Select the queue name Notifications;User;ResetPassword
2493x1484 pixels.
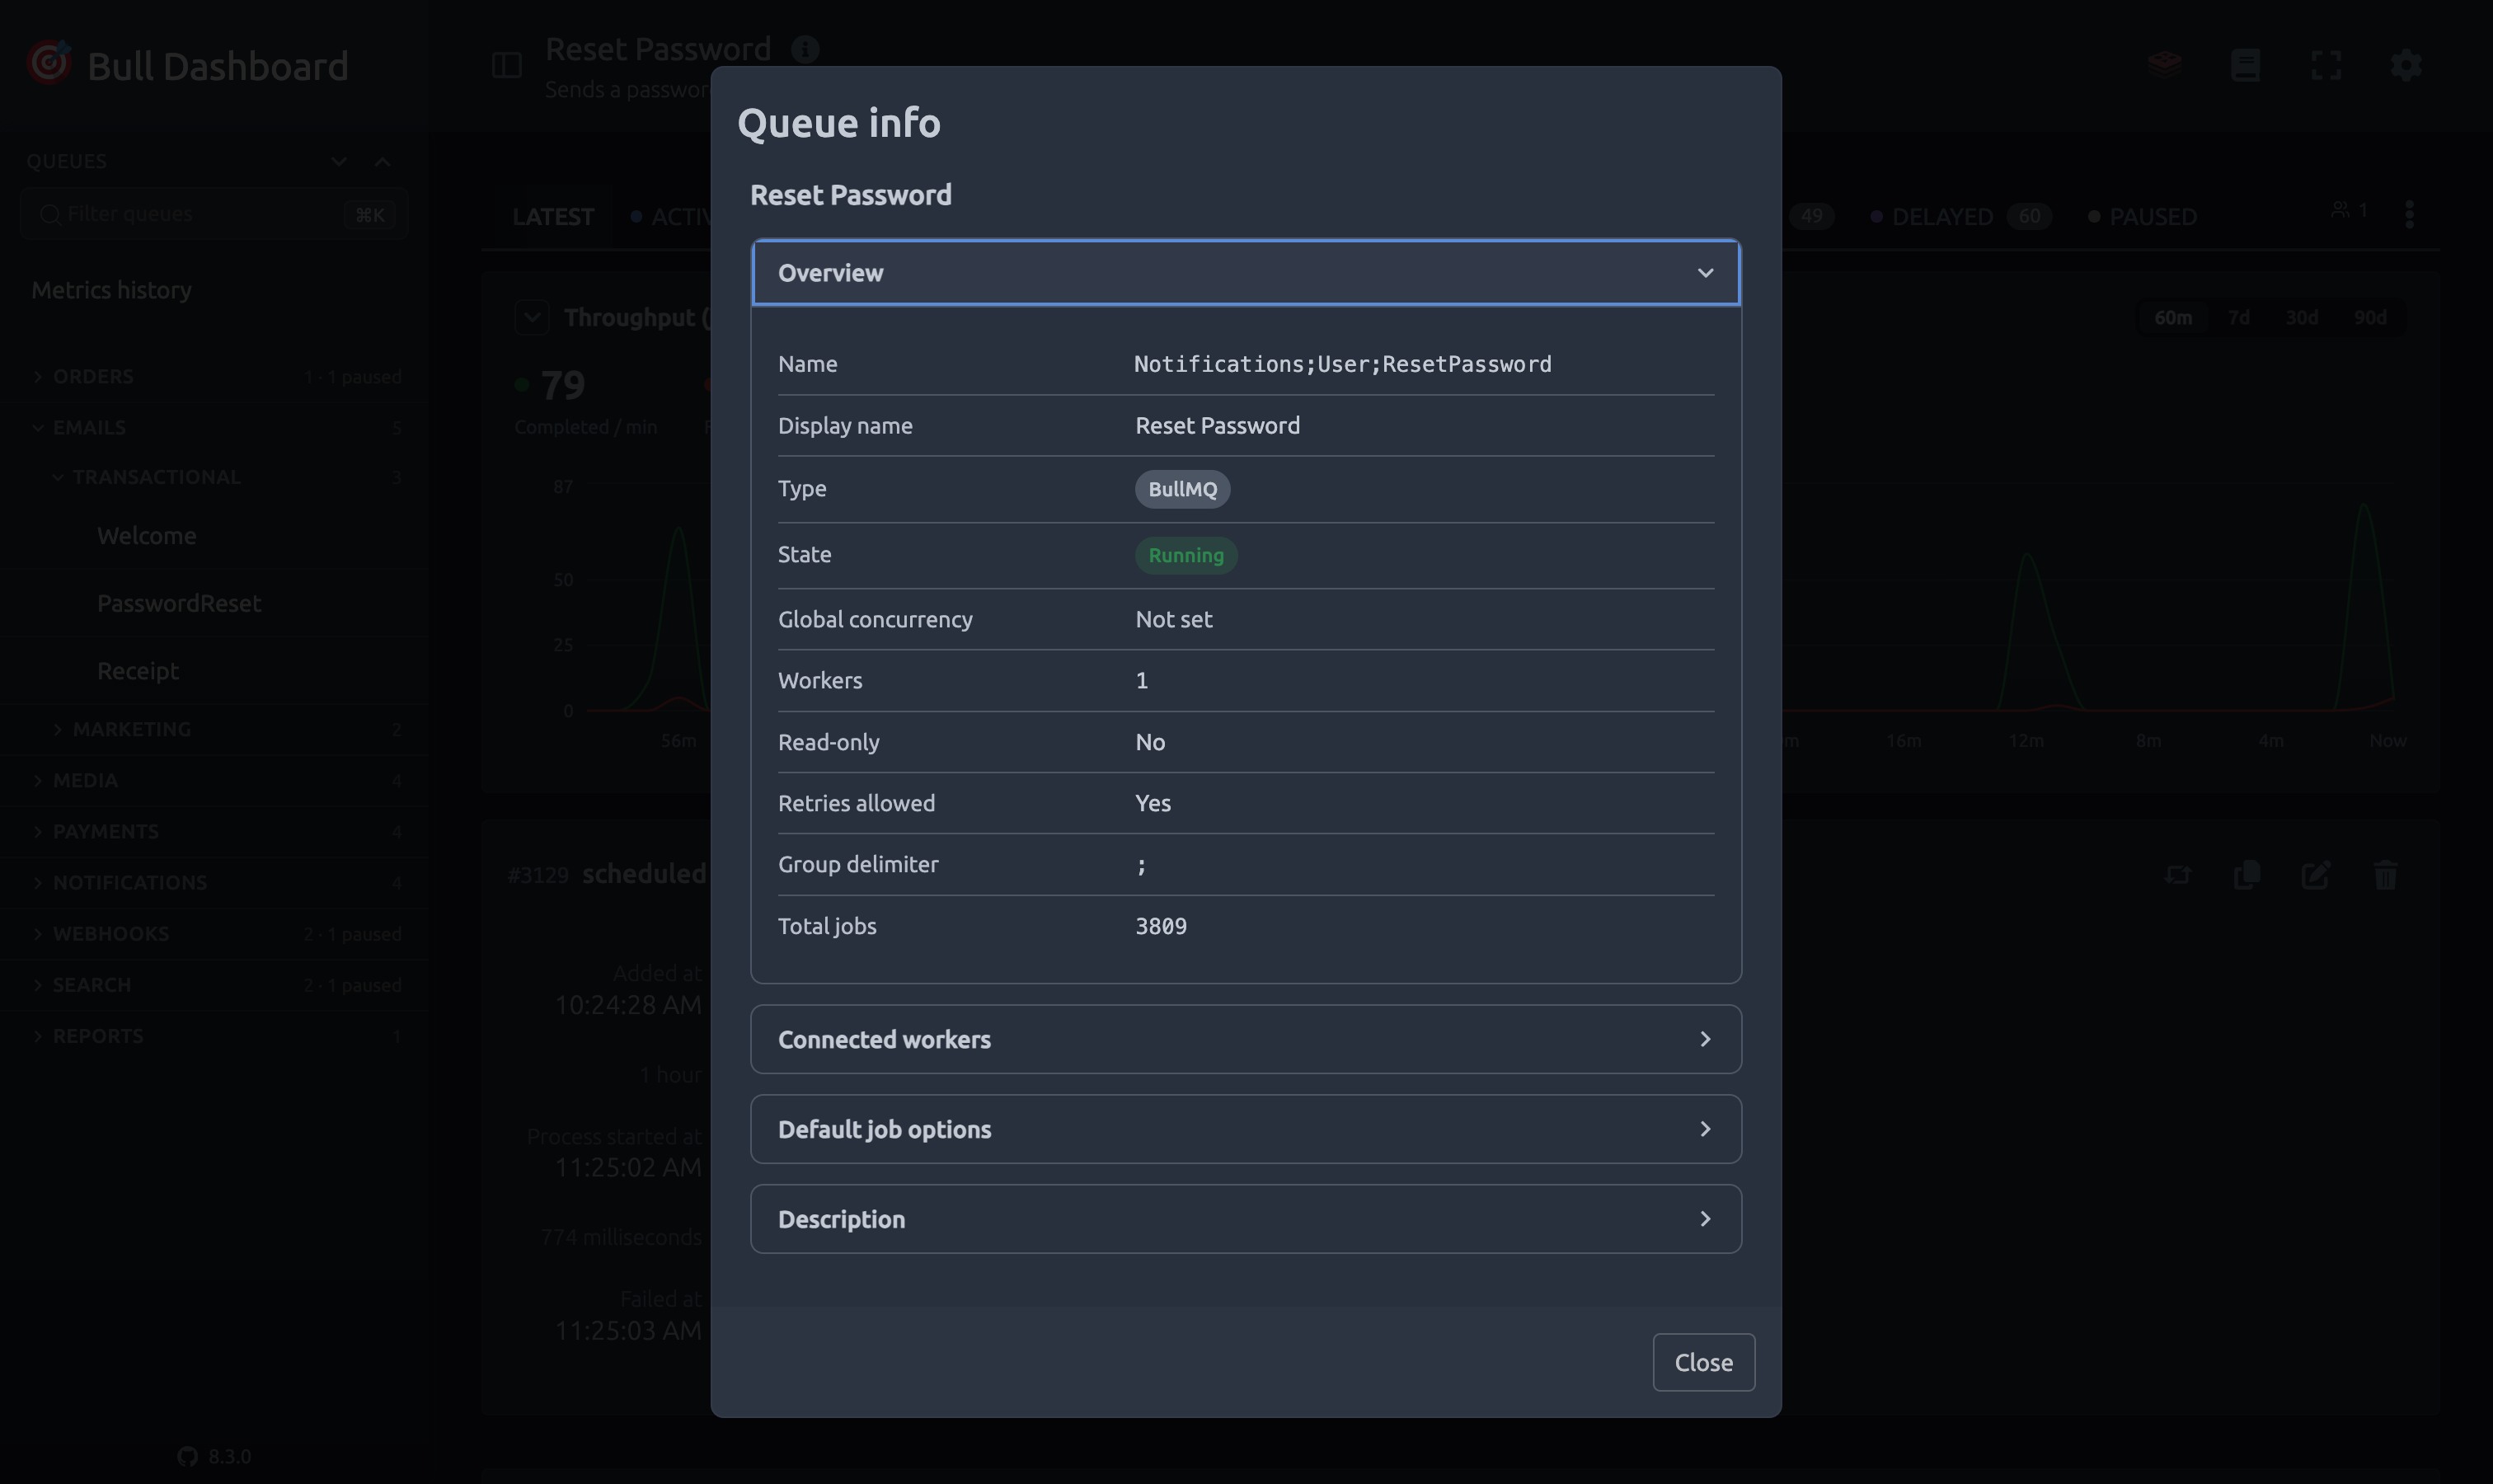(1342, 364)
